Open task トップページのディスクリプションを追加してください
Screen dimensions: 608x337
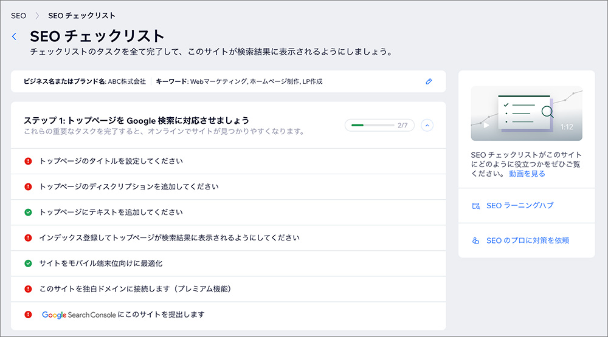point(229,186)
